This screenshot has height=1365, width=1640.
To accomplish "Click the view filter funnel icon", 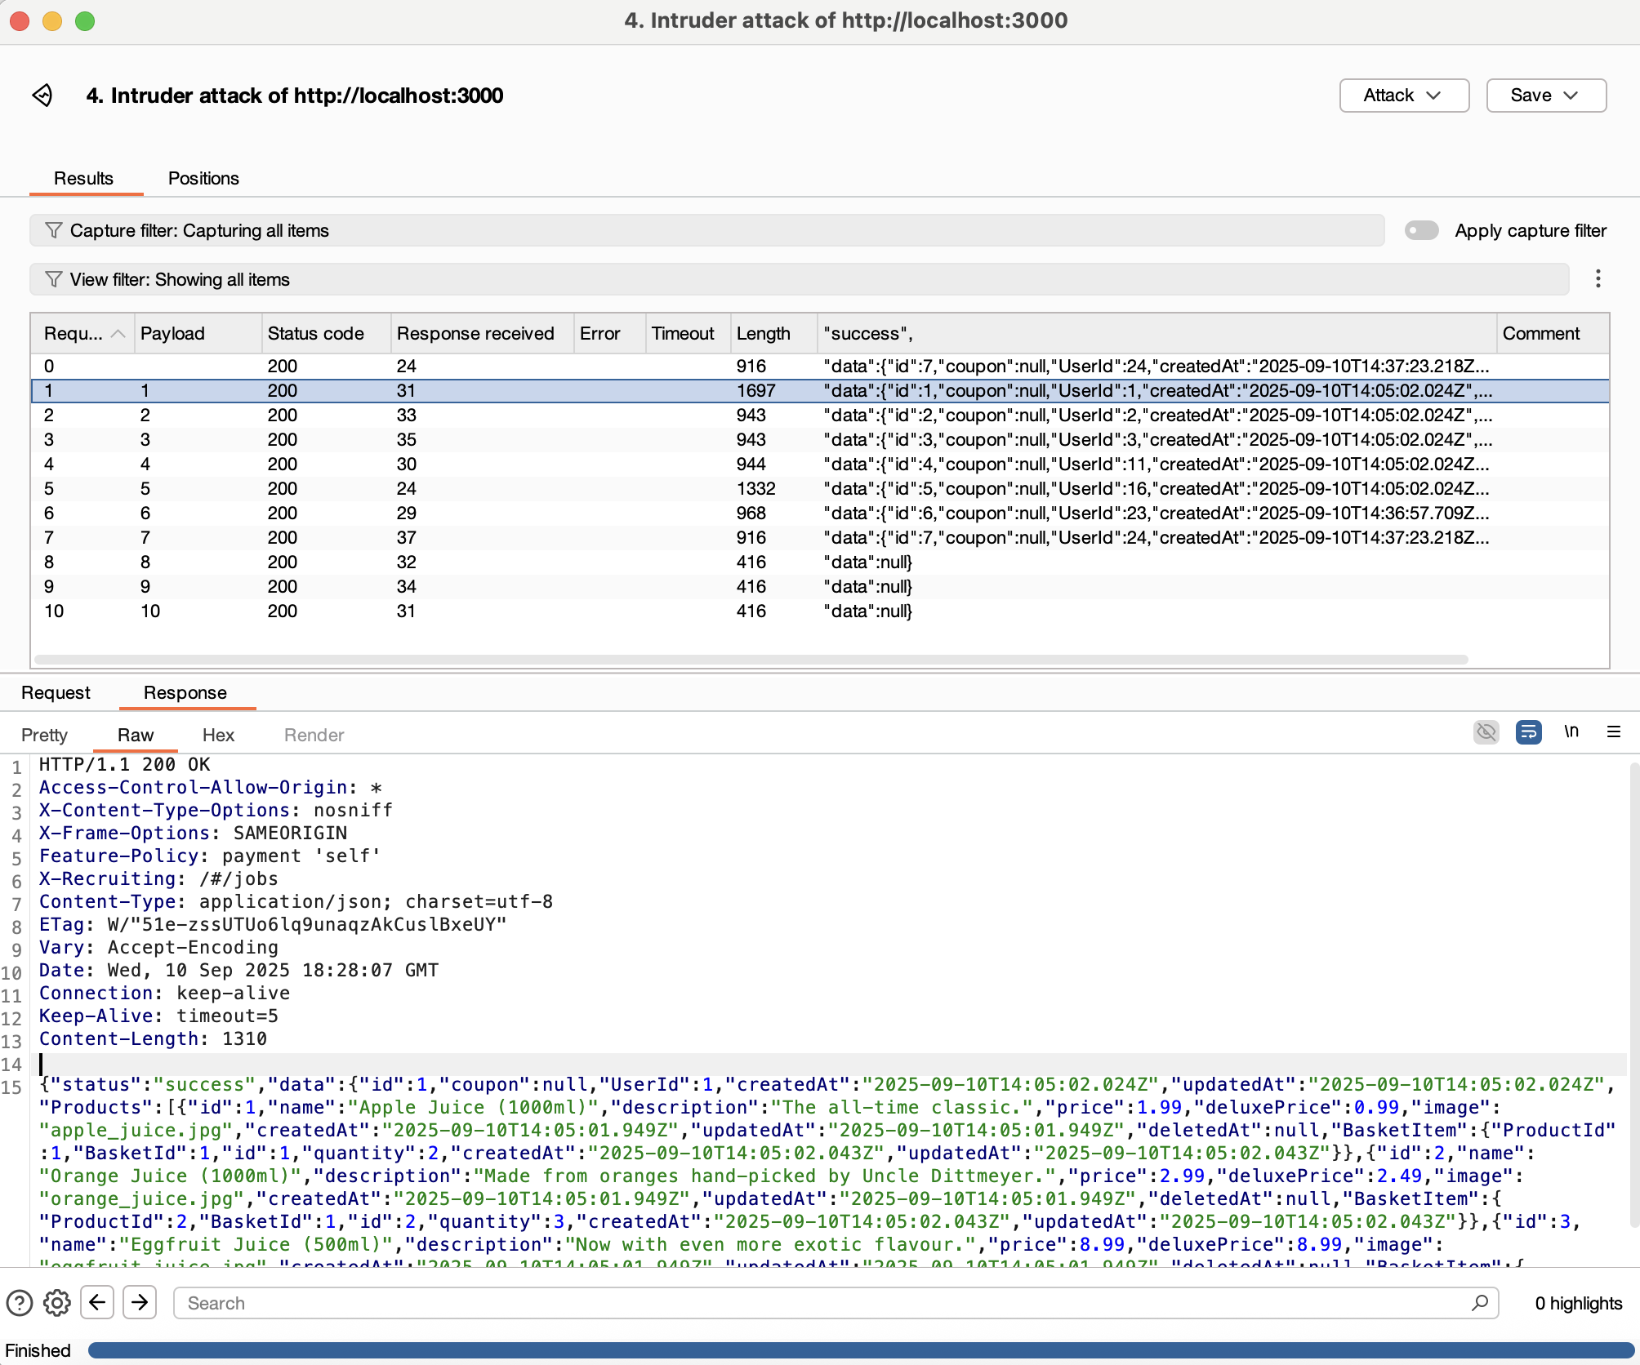I will click(53, 279).
